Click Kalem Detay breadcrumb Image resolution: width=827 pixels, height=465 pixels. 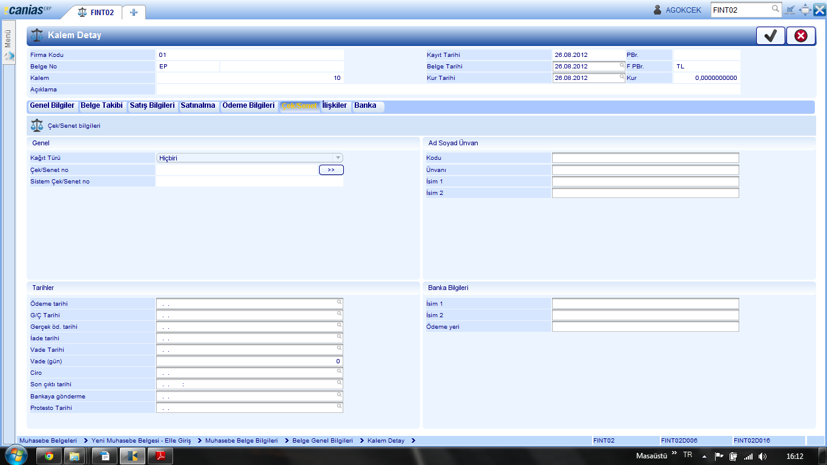[386, 441]
